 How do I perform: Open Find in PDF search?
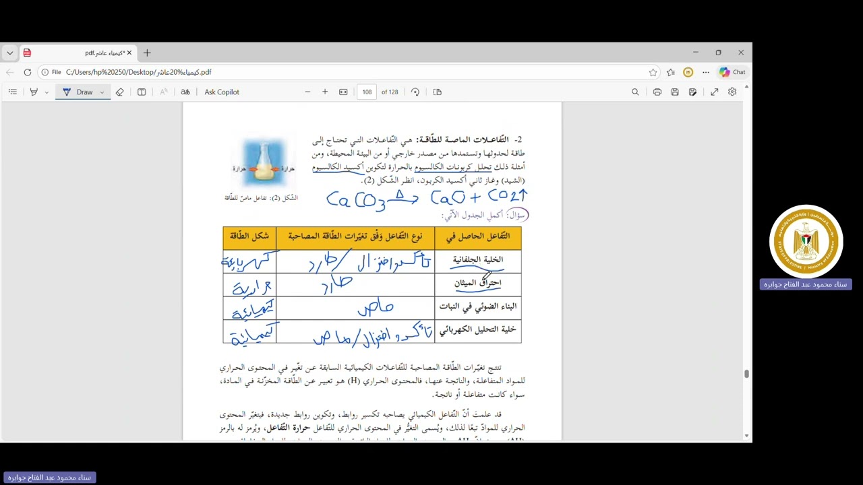click(635, 92)
